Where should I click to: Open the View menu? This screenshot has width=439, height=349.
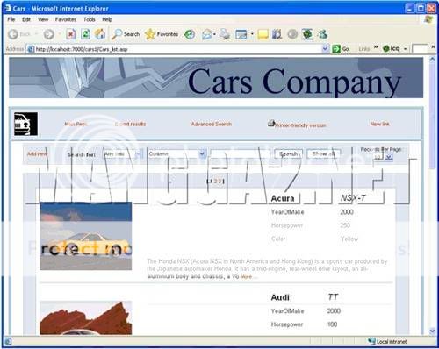point(43,19)
